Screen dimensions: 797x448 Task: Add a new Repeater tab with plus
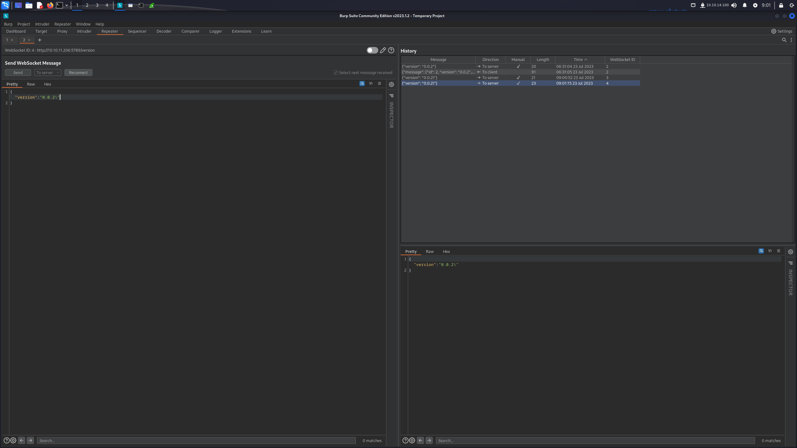tap(40, 40)
